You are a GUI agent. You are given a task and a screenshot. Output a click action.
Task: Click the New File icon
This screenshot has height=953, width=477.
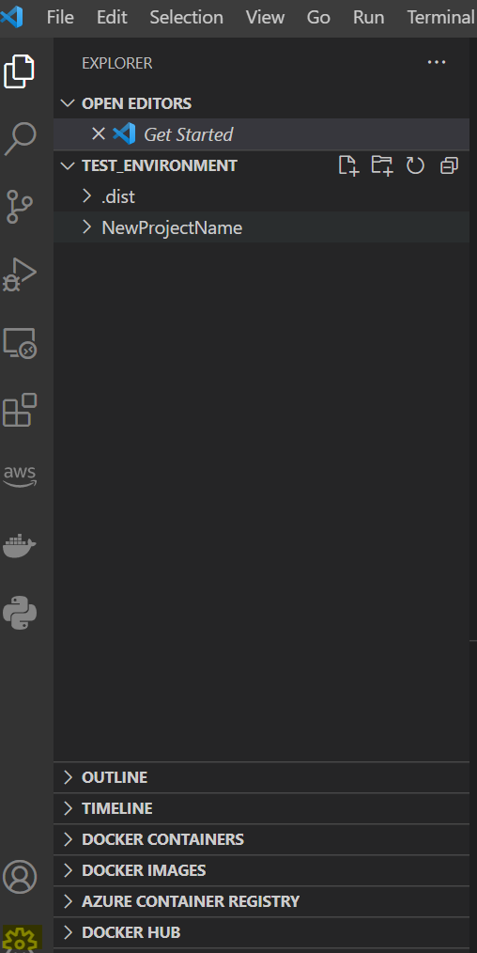348,165
